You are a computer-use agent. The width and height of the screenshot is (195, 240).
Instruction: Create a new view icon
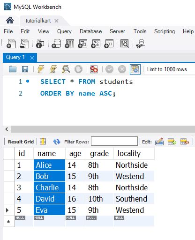coord(82,44)
